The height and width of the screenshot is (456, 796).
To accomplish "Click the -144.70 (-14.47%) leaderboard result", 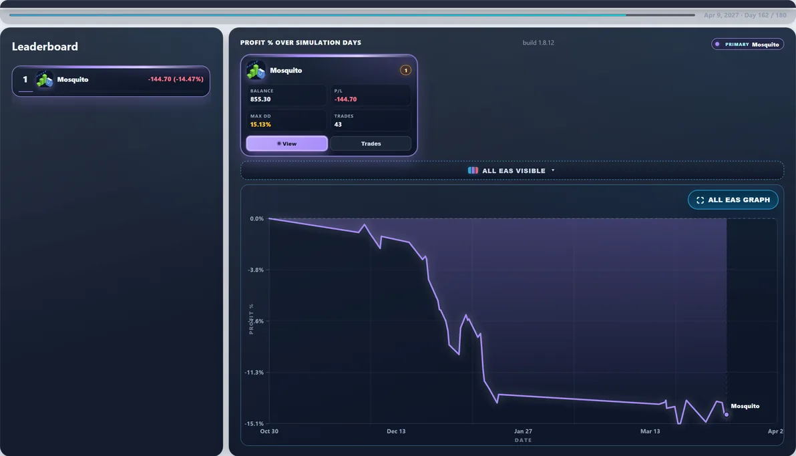I will (176, 79).
